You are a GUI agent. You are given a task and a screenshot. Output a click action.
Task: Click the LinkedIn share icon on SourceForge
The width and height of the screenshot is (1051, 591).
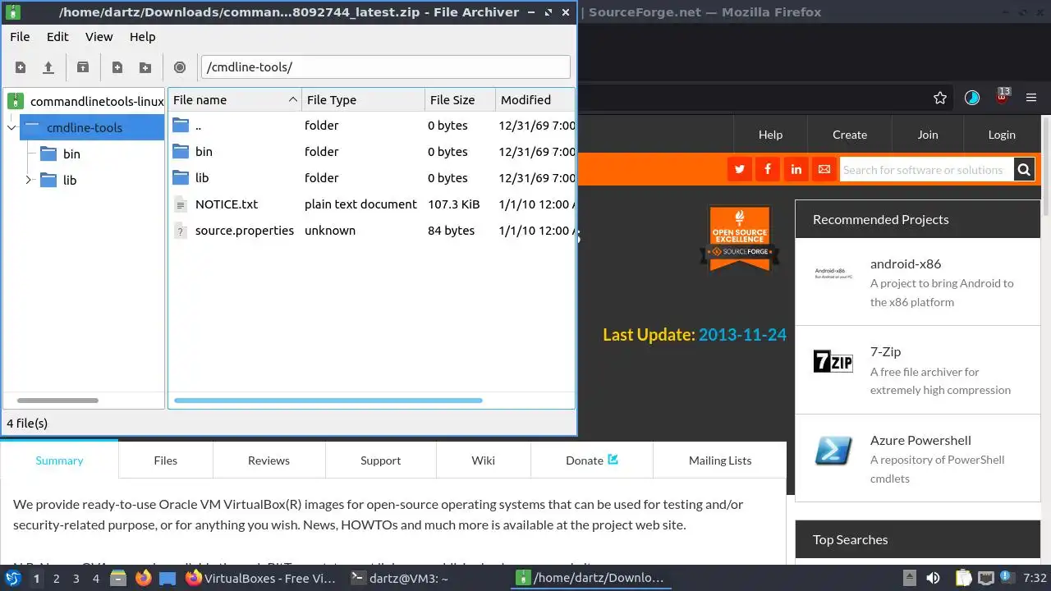(x=796, y=169)
